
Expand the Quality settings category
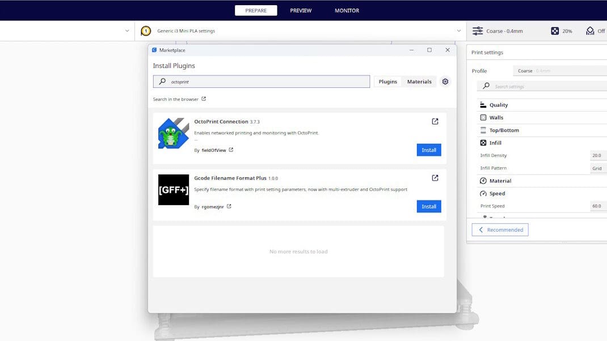click(542, 105)
